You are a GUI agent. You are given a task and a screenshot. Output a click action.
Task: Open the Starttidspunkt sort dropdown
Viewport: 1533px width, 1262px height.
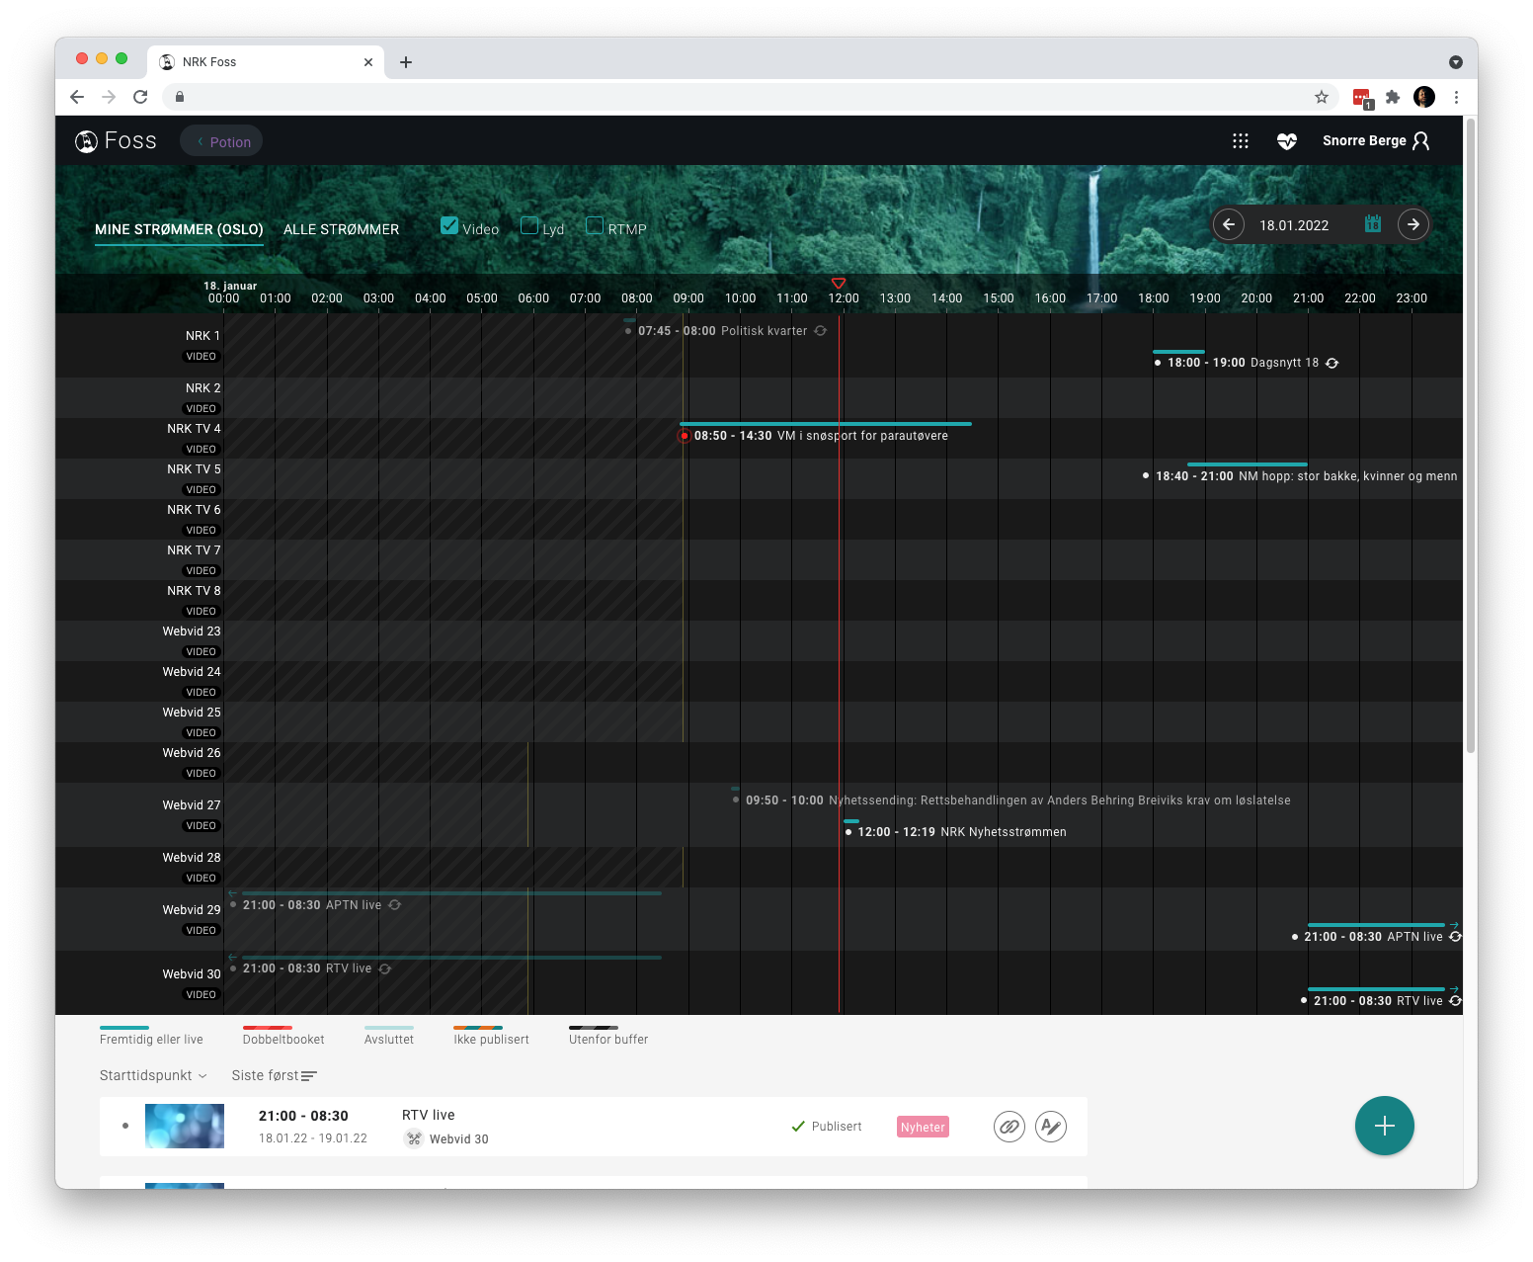coord(153,1075)
